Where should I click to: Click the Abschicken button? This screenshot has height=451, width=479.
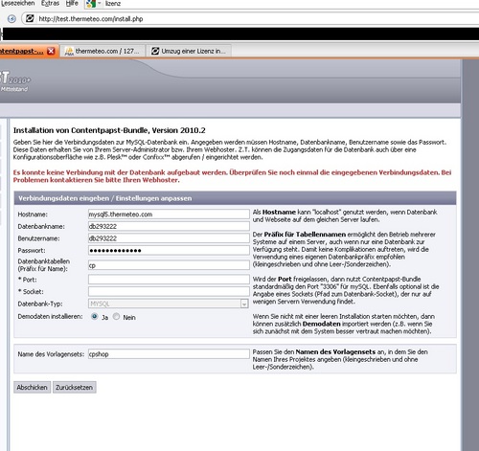(32, 387)
